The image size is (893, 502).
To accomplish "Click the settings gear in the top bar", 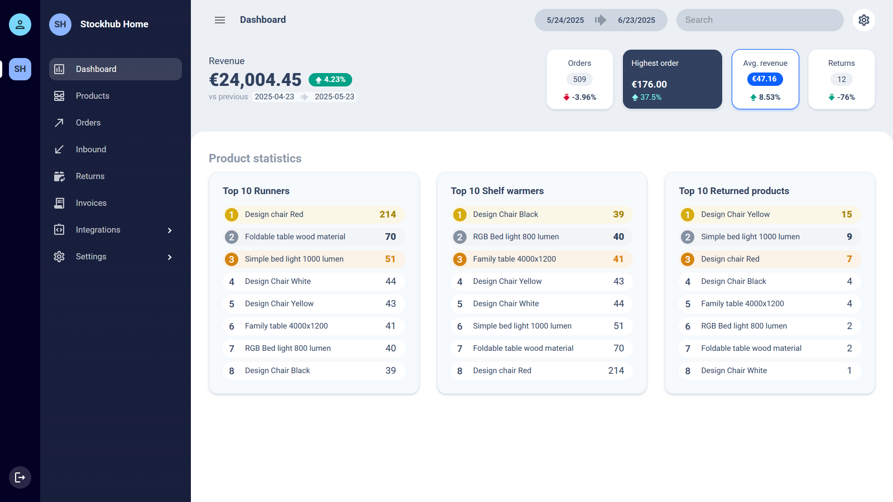I will [x=864, y=20].
